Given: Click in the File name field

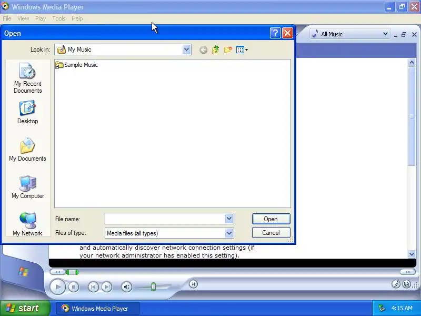Looking at the screenshot, I should [x=165, y=219].
